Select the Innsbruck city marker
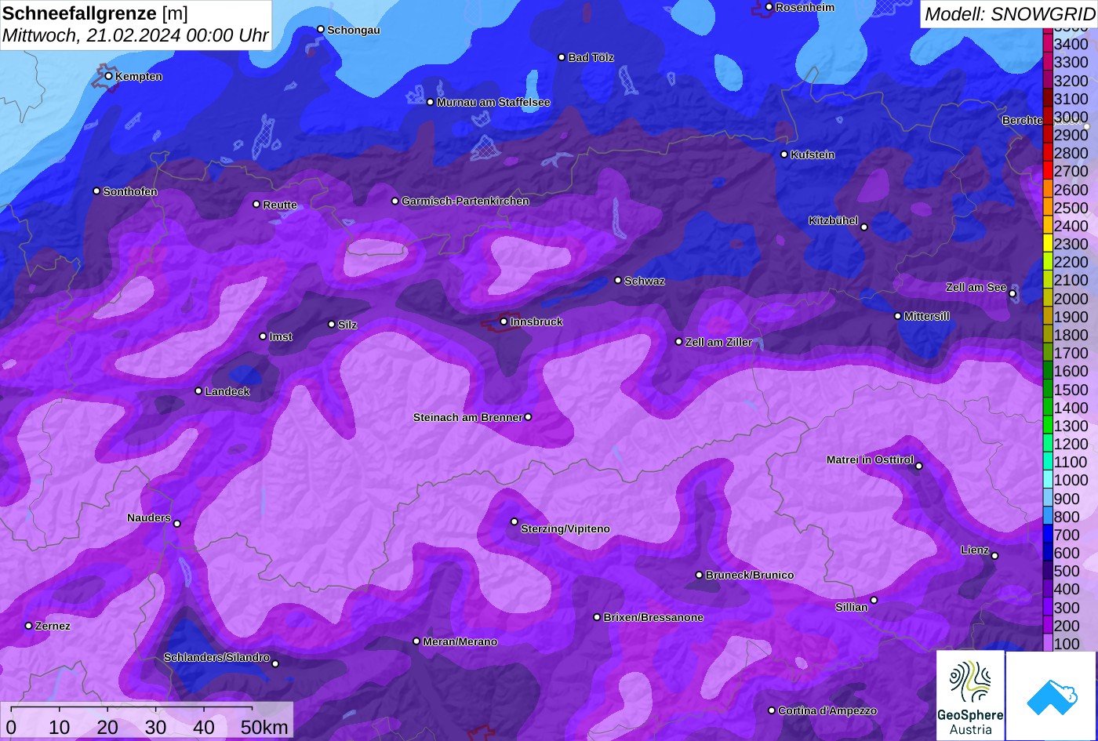Screen dimensions: 1098x741 pos(504,321)
